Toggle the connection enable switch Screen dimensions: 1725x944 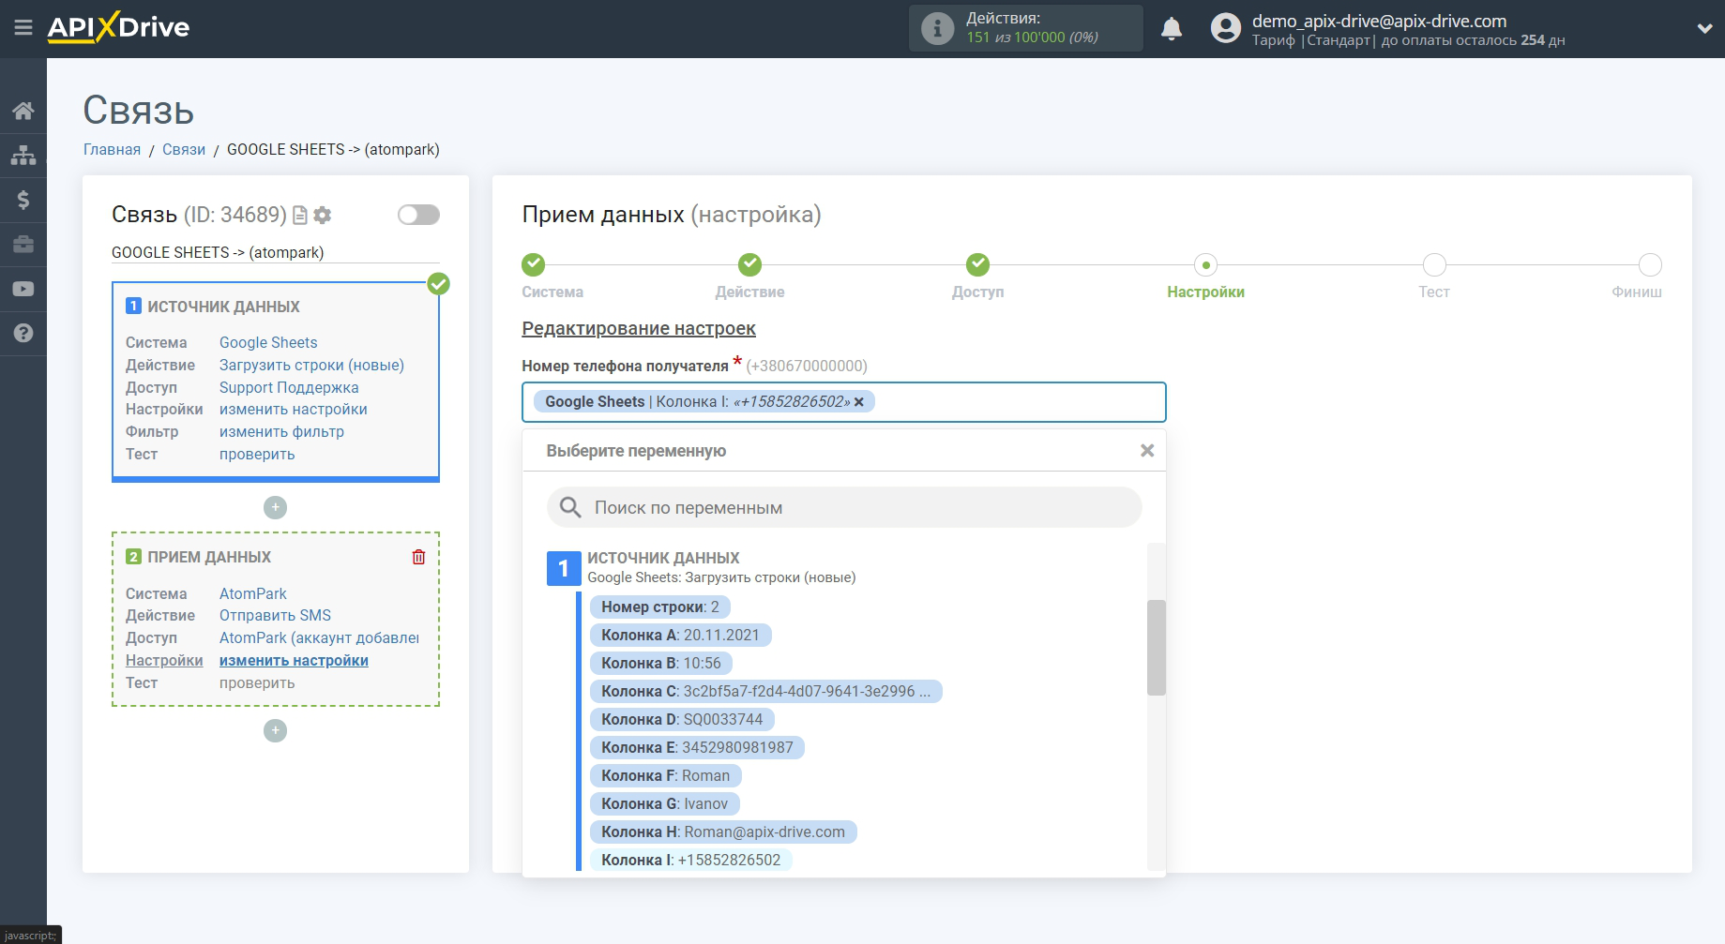pos(418,215)
